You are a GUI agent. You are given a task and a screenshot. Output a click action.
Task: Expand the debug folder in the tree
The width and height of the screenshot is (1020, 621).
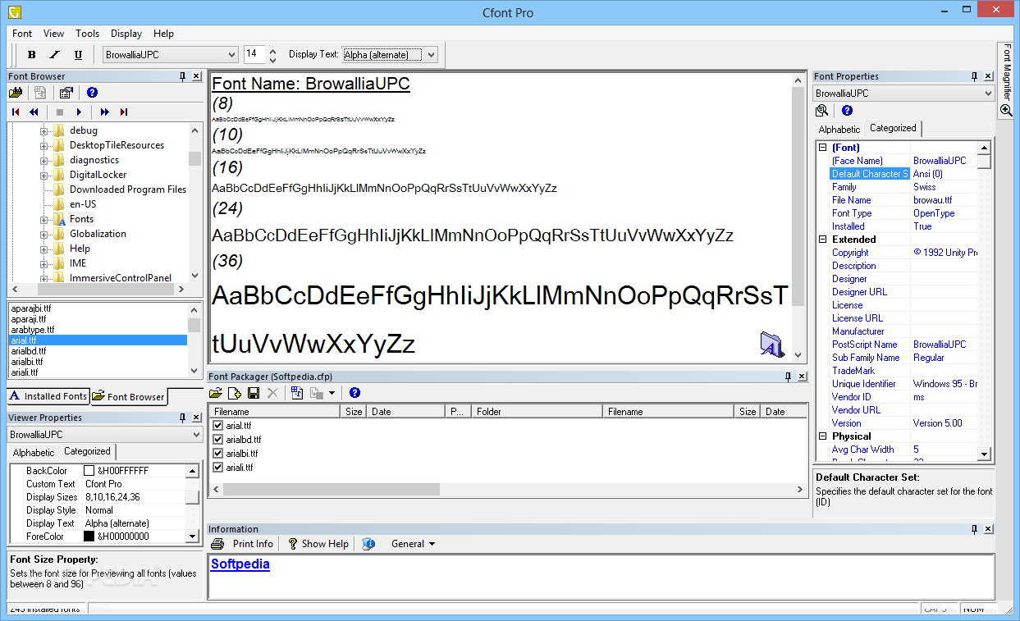tap(44, 130)
